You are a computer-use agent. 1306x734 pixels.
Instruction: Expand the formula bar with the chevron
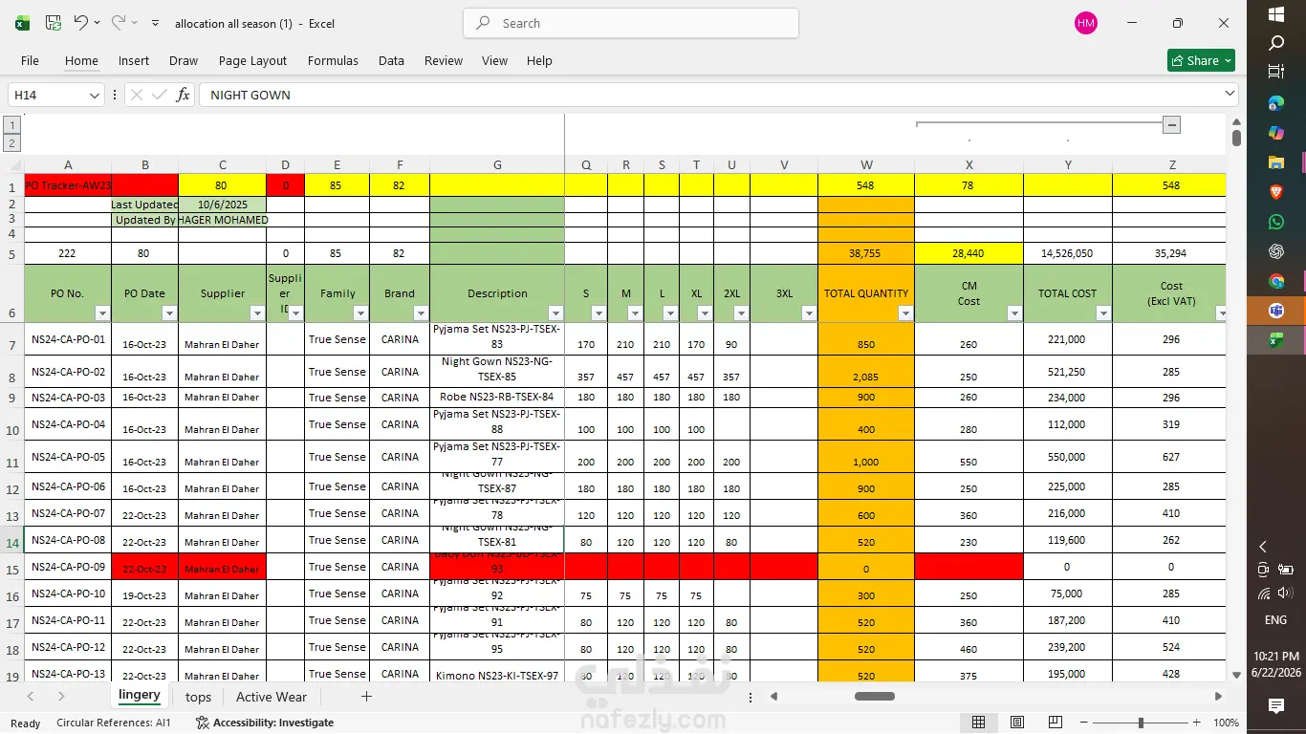coord(1230,94)
